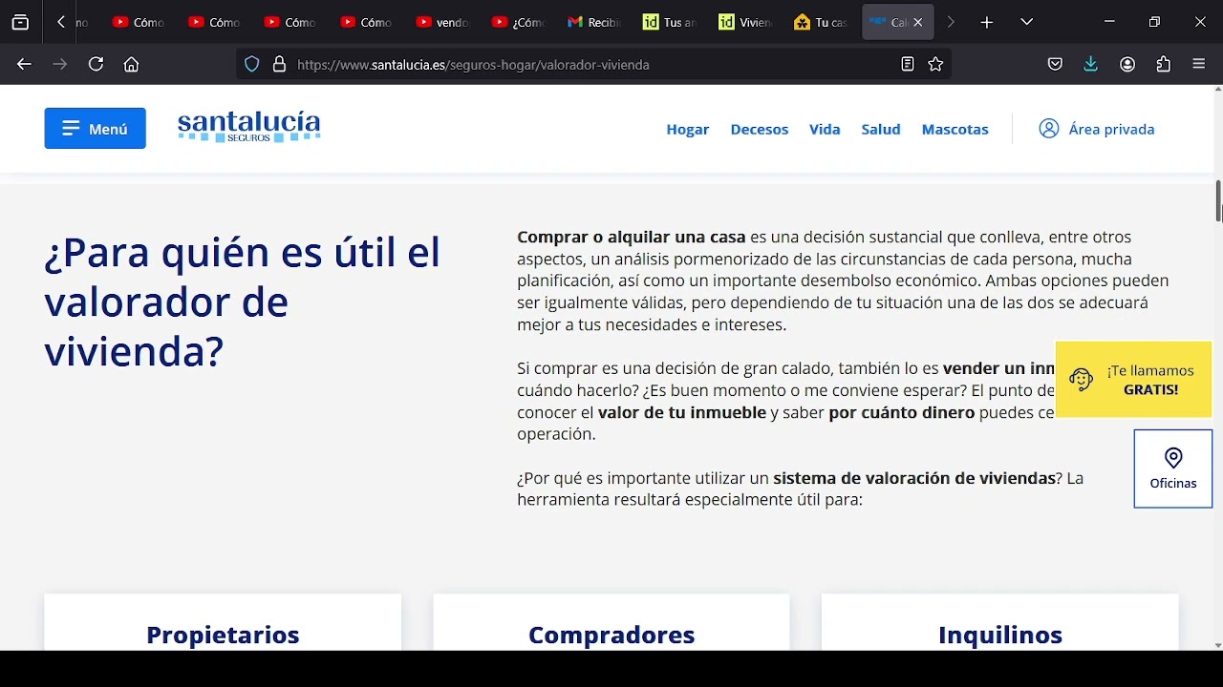1223x687 pixels.
Task: Switch to the 'Tu cas' tab
Action: tap(821, 22)
